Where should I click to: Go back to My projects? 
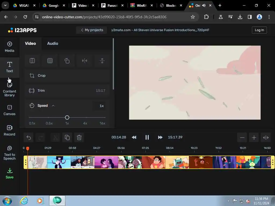pyautogui.click(x=92, y=30)
